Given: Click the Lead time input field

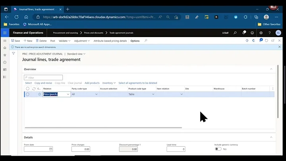Looking at the screenshot, I should [176, 149].
